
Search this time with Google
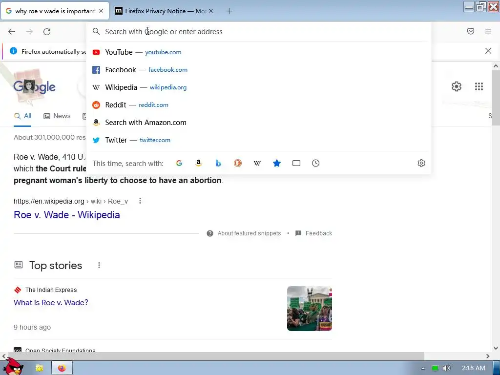pos(179,163)
